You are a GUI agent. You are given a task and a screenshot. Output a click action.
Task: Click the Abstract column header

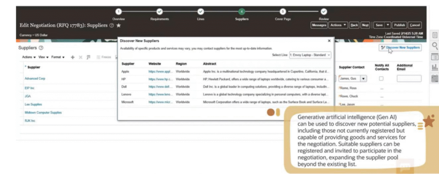209,64
